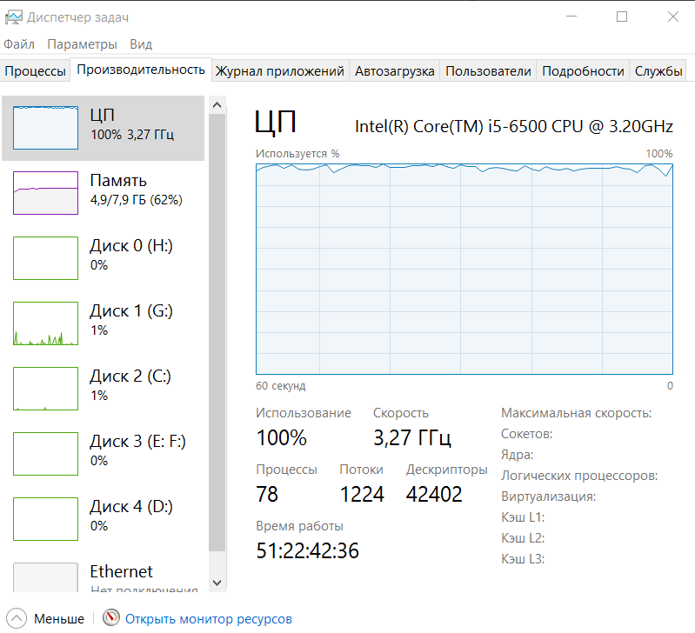Screen dimensions: 695x633
Task: Open the Параметры menu
Action: point(82,44)
